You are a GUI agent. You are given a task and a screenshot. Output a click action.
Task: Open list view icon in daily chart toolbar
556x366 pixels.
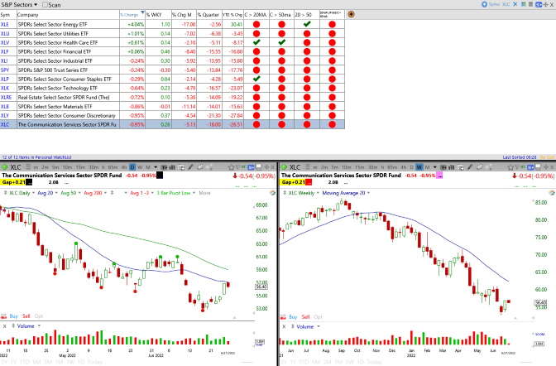(x=28, y=167)
